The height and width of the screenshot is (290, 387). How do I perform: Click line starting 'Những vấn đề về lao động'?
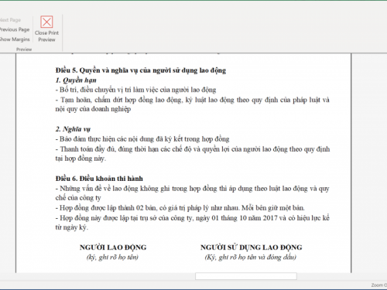[193, 189]
